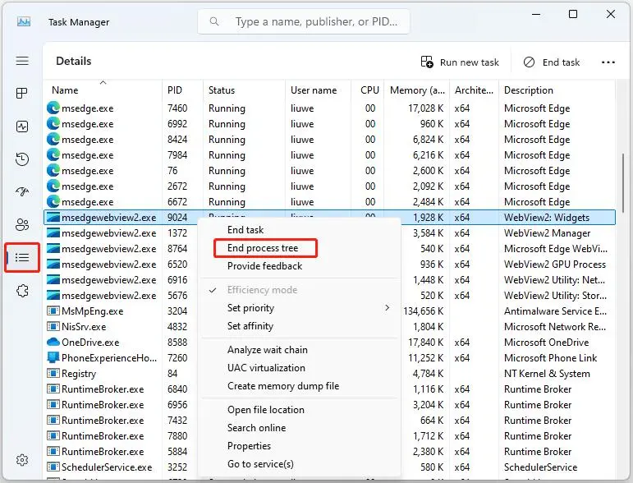Viewport: 633px width, 483px height.
Task: Sort by the Description column header
Action: (x=557, y=90)
